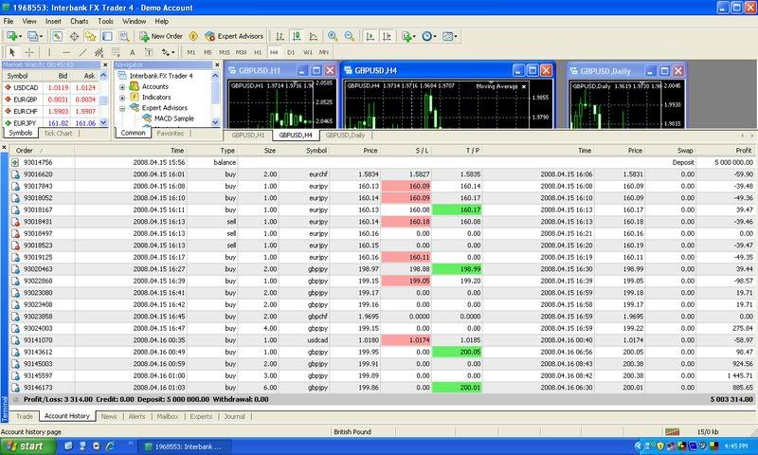Expand the Indicators tree node

coord(122,97)
